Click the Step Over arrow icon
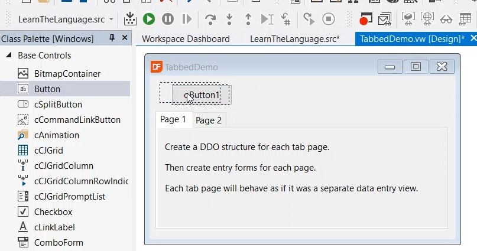This screenshot has width=477, height=251. tap(210, 19)
